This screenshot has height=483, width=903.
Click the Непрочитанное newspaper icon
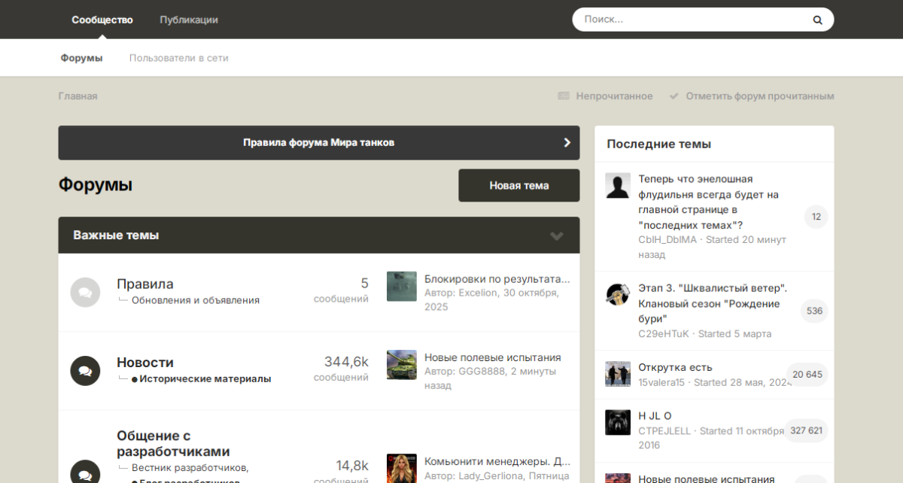(564, 96)
